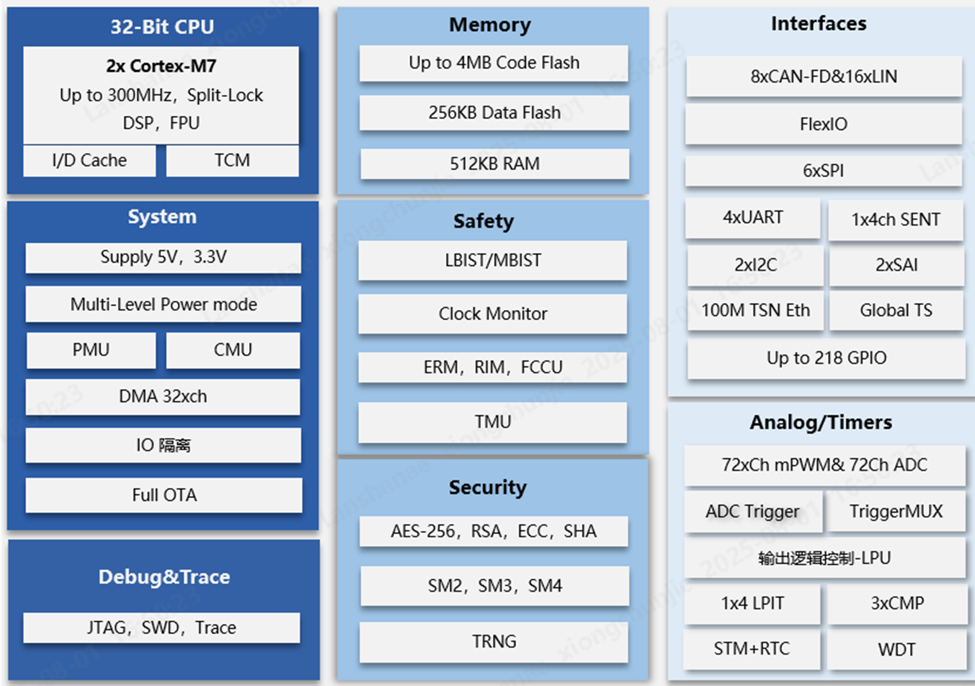Select the JTAG, SWD, Trace box
Image resolution: width=975 pixels, height=686 pixels.
tap(161, 628)
